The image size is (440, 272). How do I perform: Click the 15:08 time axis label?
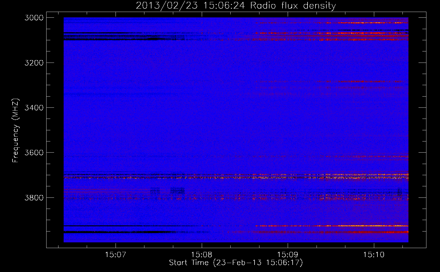pyautogui.click(x=202, y=255)
